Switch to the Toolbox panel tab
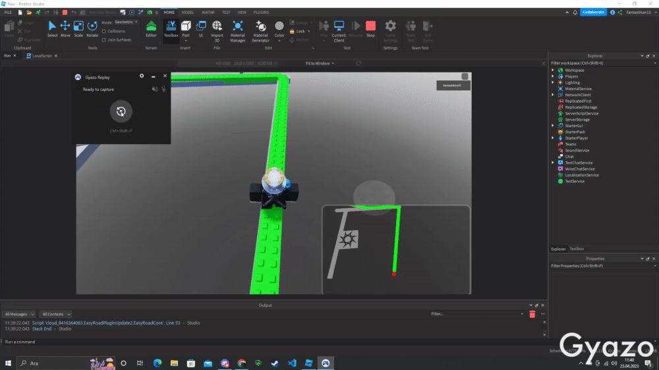Image resolution: width=659 pixels, height=370 pixels. (577, 249)
